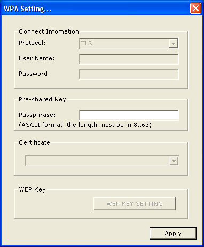Expand the Certificate dropdown arrow

[x=174, y=161]
